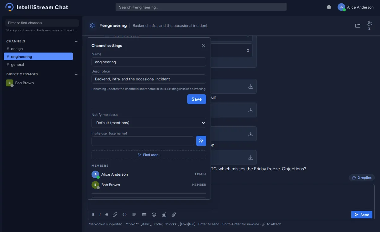
Task: Toggle italic formatting in the composer
Action: point(100,215)
